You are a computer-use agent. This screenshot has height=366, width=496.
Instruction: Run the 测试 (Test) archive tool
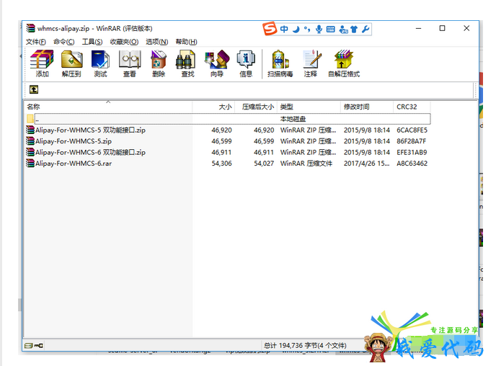[101, 63]
